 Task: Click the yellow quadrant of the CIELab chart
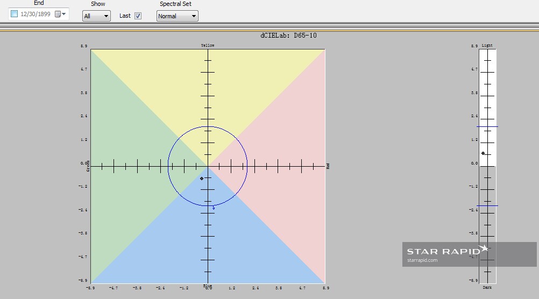tap(208, 89)
